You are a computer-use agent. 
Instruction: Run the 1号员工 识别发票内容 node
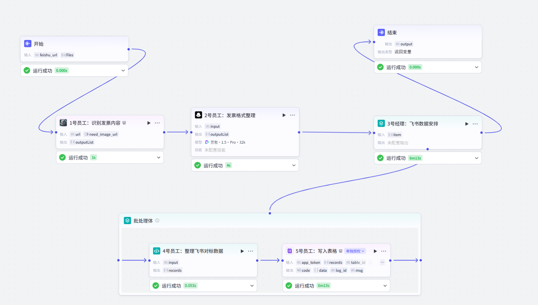(149, 123)
